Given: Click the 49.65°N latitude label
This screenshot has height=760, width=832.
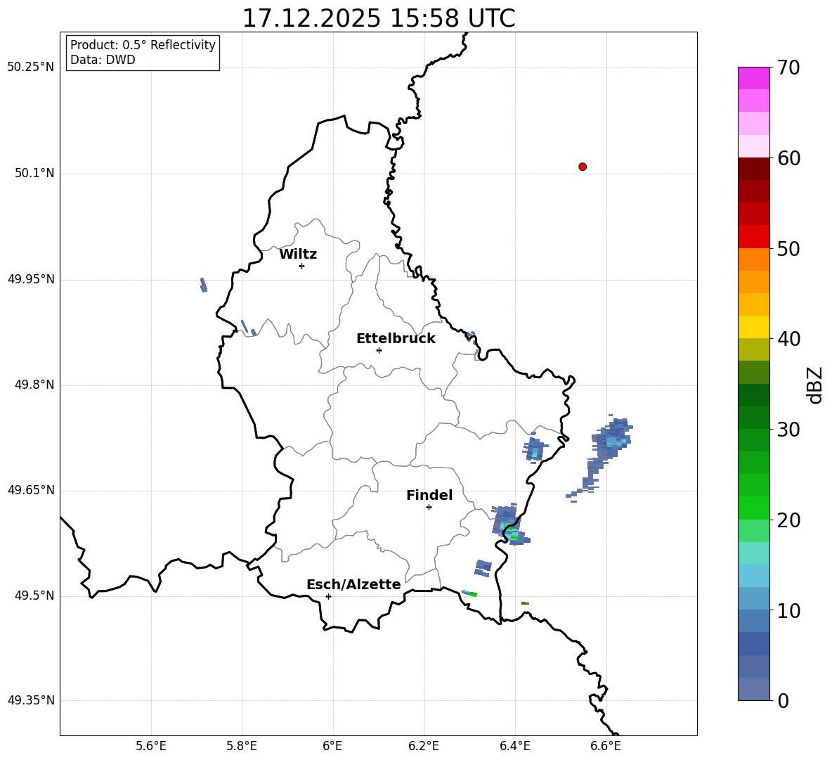Looking at the screenshot, I should [x=31, y=490].
